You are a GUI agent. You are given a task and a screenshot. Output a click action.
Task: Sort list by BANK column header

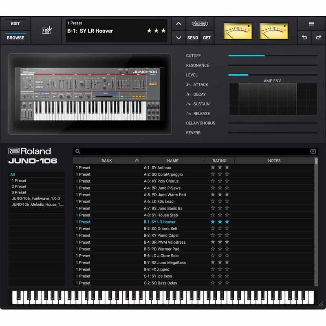pos(107,161)
